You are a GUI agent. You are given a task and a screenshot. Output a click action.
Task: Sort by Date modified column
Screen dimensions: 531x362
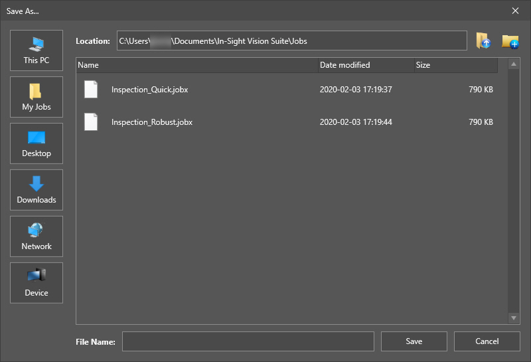click(x=364, y=65)
